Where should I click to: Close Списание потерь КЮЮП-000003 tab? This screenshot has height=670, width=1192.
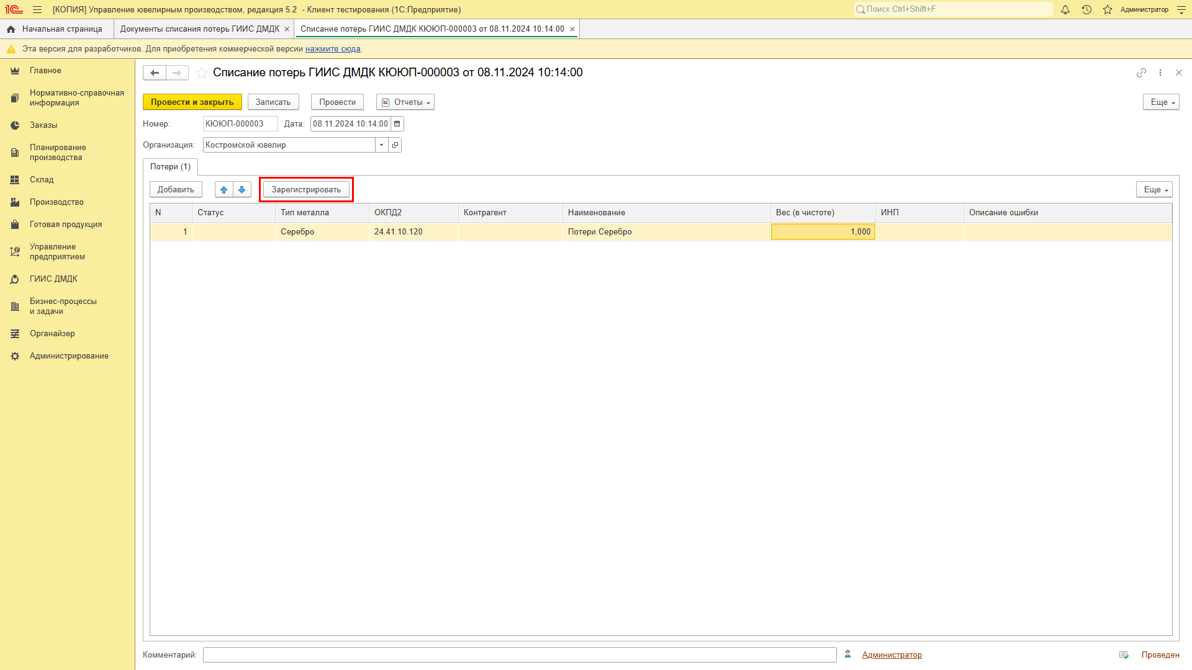click(x=572, y=29)
